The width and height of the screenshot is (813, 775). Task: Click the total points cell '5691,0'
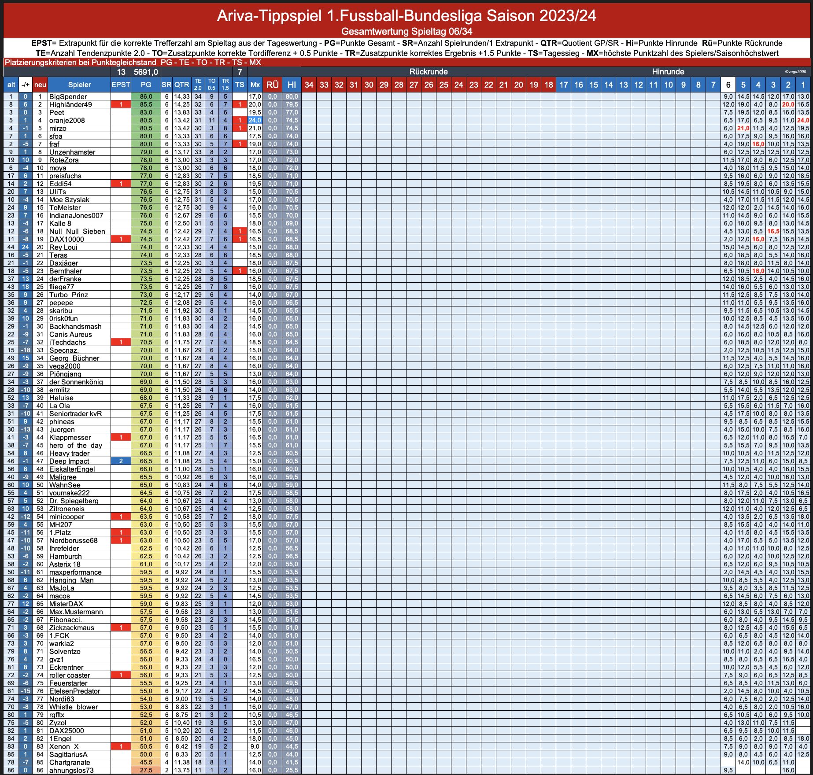pyautogui.click(x=146, y=72)
